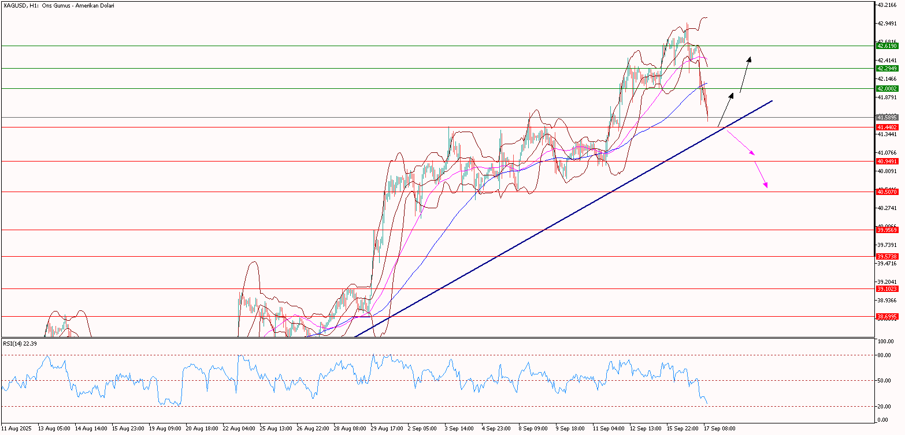Click the 40.8091 price scale value
The image size is (905, 435).
click(x=887, y=171)
